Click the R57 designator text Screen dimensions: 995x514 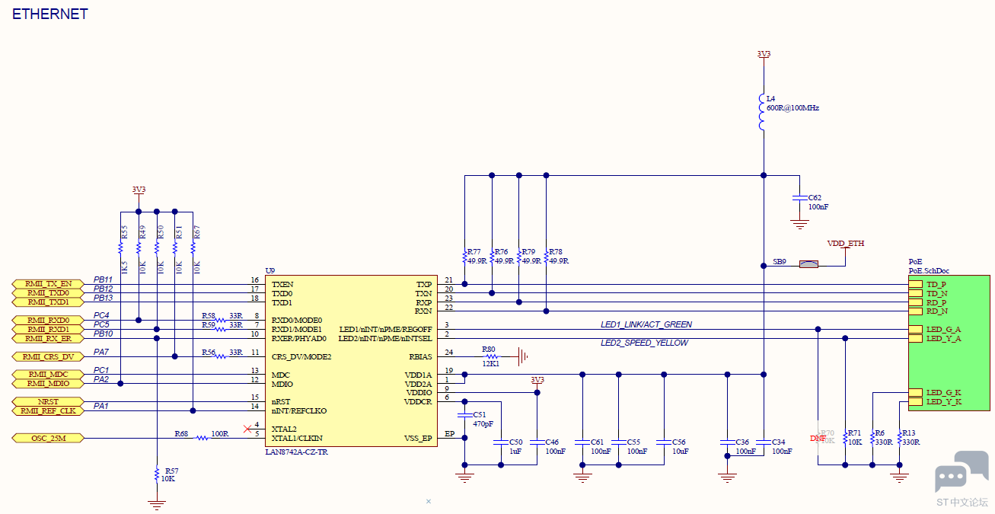(171, 471)
